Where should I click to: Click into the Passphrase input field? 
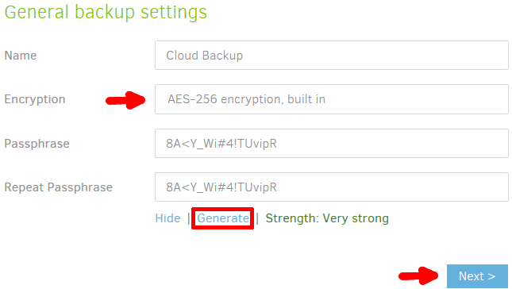(x=332, y=144)
